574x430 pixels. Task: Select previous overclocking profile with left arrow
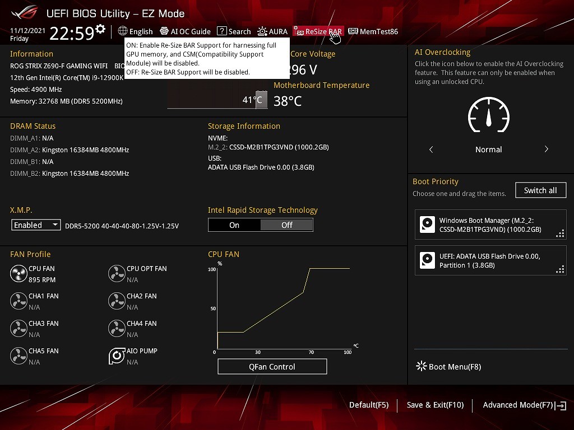coord(431,149)
